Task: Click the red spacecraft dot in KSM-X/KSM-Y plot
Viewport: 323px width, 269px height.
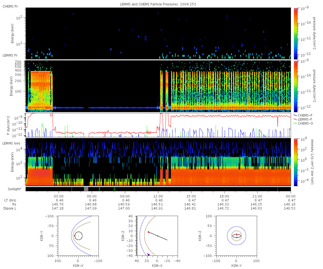Action: tap(75, 236)
